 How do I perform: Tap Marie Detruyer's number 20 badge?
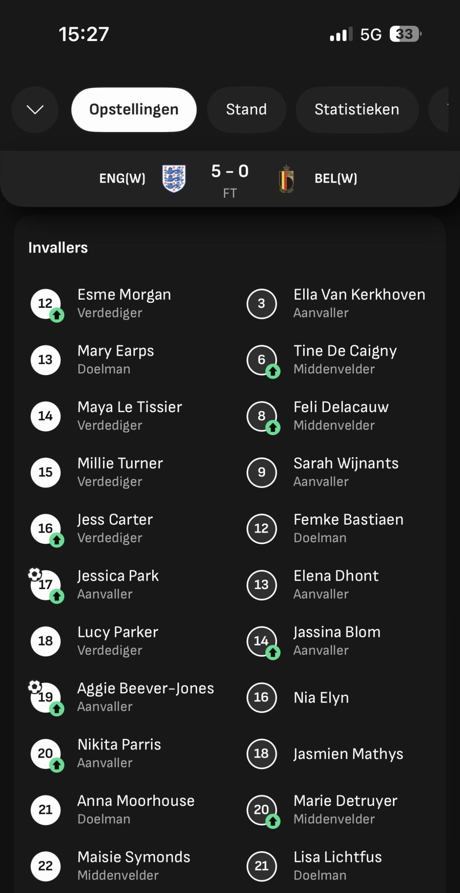261,809
